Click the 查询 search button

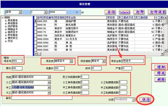pyautogui.click(x=110, y=12)
